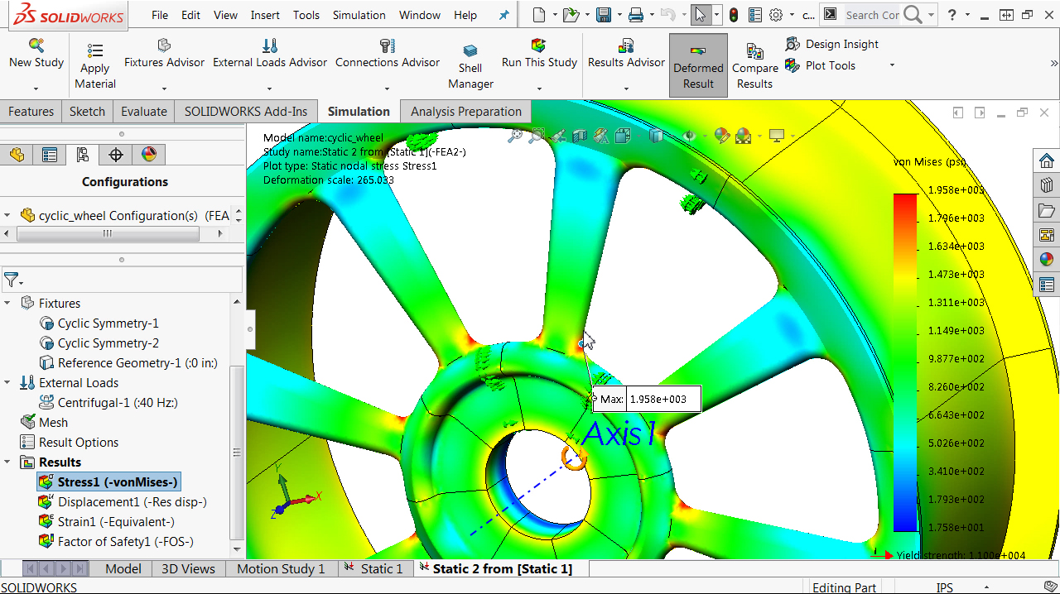The height and width of the screenshot is (594, 1060).
Task: Toggle Deformed Result display
Action: 698,51
